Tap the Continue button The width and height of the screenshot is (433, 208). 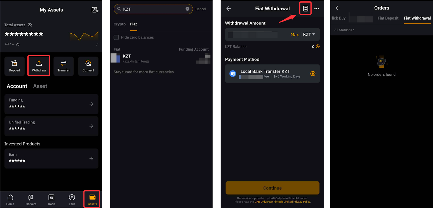point(273,188)
